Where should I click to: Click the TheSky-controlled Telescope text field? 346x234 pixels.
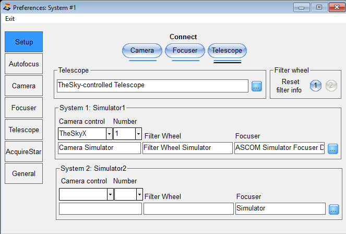coord(152,86)
